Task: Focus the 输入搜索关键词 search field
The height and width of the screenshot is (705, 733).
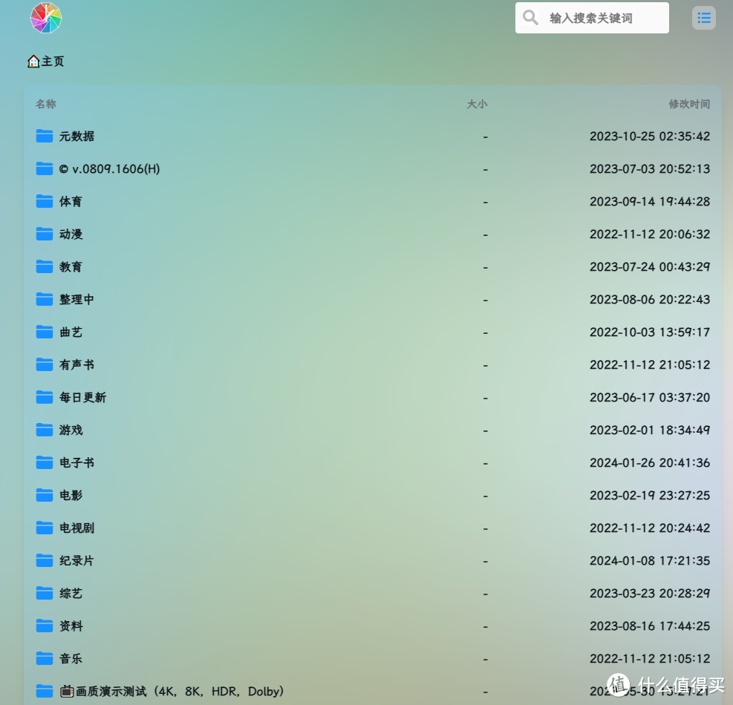Action: [x=603, y=18]
